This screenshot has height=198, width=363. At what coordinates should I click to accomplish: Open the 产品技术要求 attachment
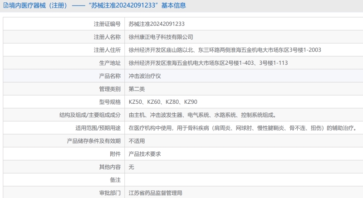(x=144, y=154)
